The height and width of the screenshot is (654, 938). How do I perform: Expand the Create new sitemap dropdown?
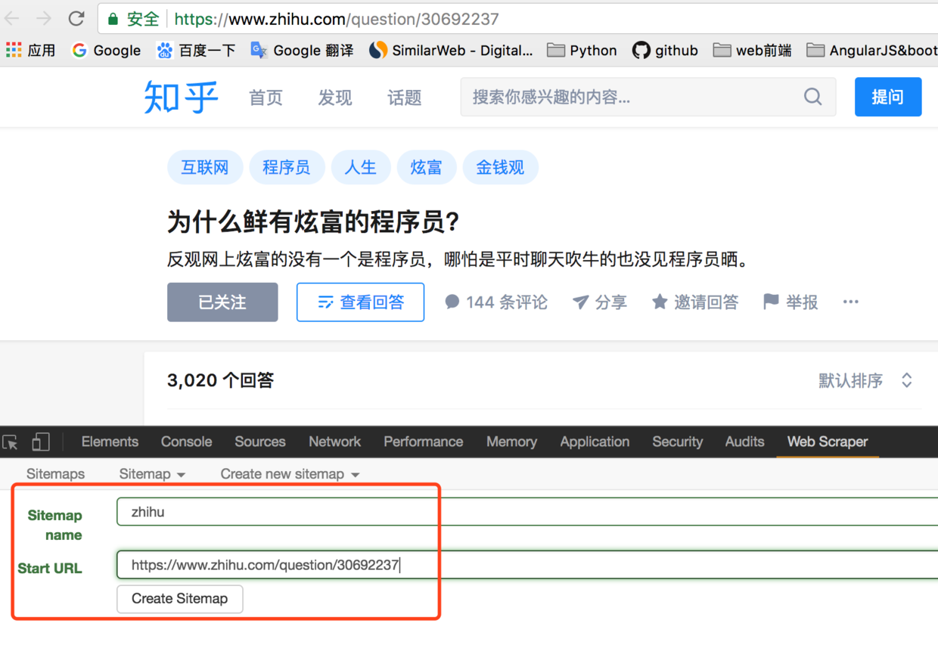coord(290,474)
